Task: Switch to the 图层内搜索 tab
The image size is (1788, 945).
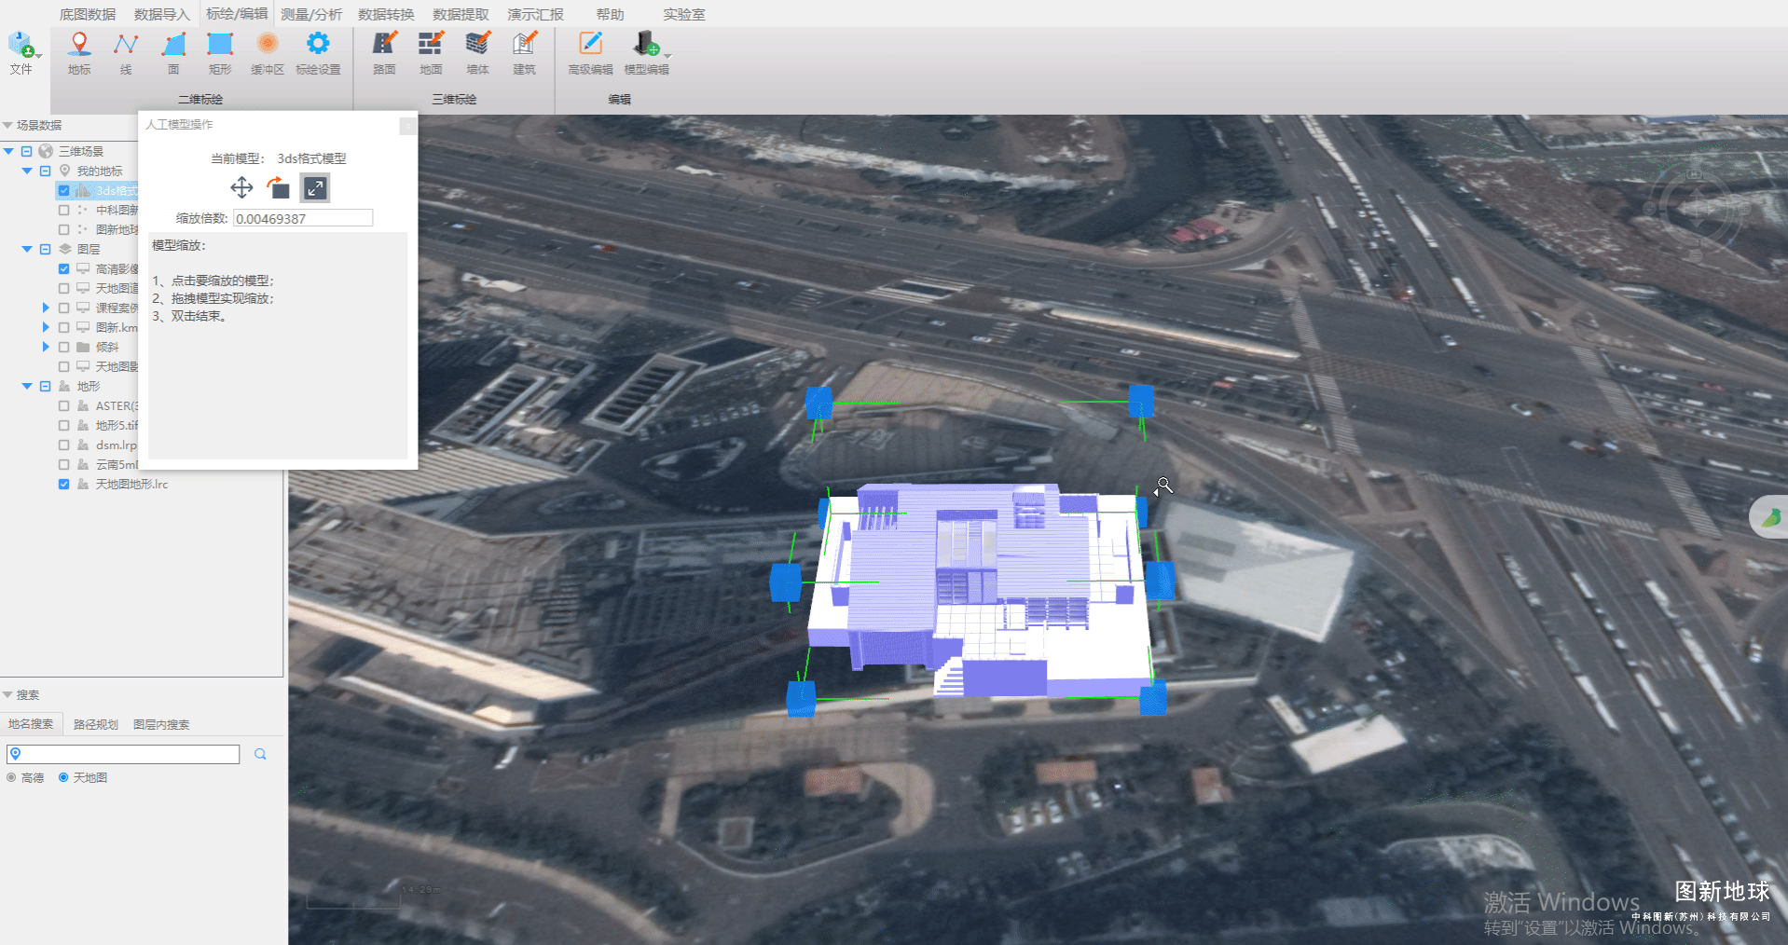Action: click(x=161, y=724)
